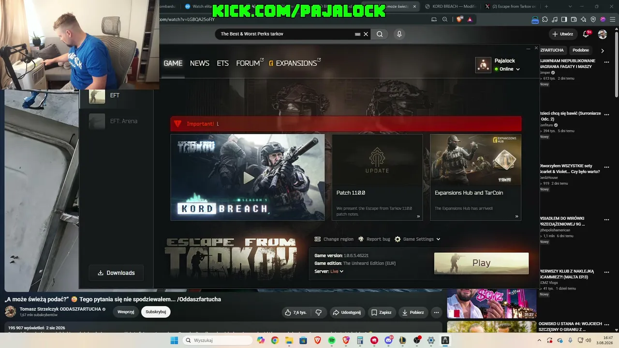619x348 pixels.
Task: Click the Brave Rewards triangle icon
Action: [x=470, y=19]
